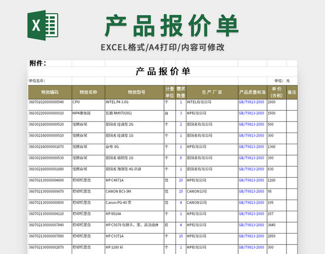Open the GB/T9813-2000 link in CPU row
325x254 pixels.
pos(251,102)
